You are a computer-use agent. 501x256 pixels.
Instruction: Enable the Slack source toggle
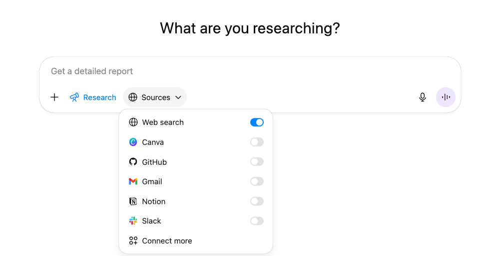tap(257, 221)
